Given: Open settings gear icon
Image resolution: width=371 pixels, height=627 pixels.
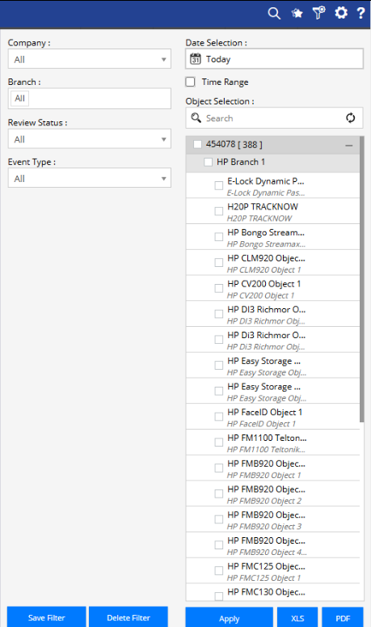Looking at the screenshot, I should tap(341, 13).
